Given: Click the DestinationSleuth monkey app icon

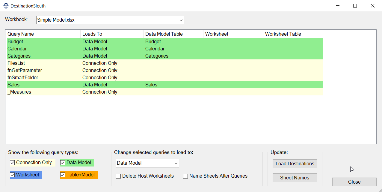Looking at the screenshot, I should click(x=6, y=6).
